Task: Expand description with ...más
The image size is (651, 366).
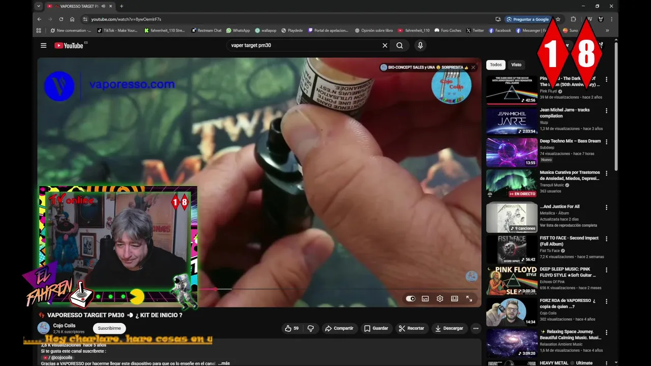Action: point(224,363)
